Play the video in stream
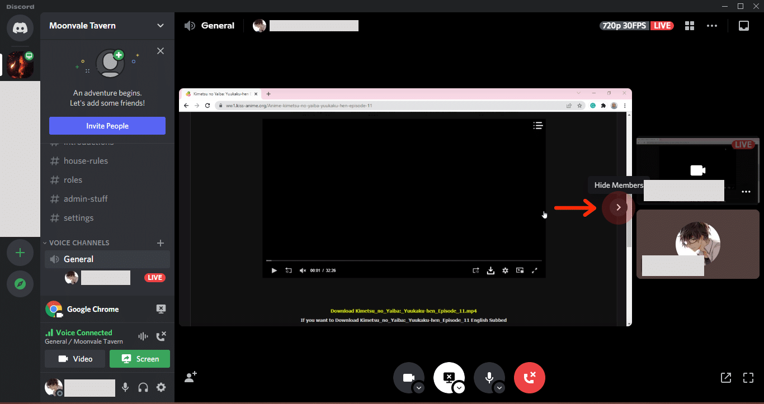The width and height of the screenshot is (764, 404). (274, 270)
